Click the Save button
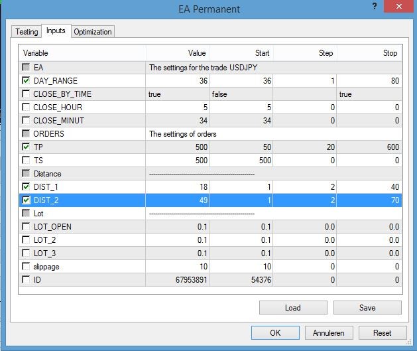Viewport: 417px width, 351px height. pyautogui.click(x=367, y=308)
